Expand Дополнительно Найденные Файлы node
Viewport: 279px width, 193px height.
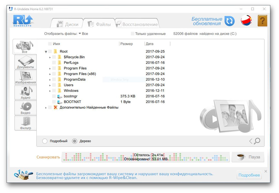(x=46, y=108)
